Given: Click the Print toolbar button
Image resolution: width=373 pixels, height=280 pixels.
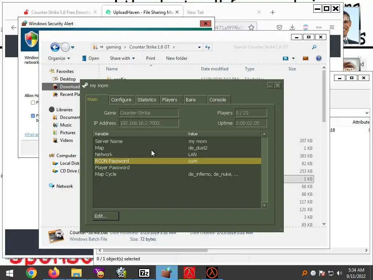Looking at the screenshot, I should click(x=150, y=58).
